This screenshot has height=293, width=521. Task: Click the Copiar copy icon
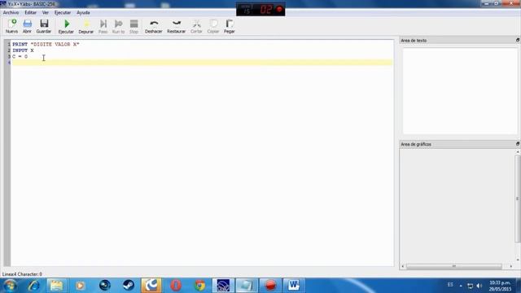[x=213, y=26]
